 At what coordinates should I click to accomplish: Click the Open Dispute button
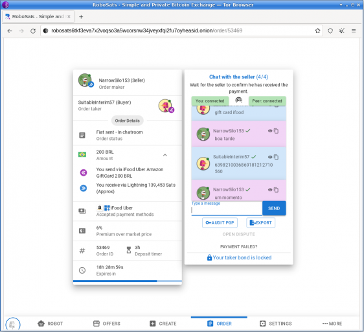click(238, 234)
